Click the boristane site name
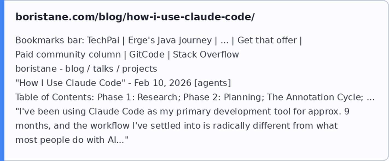The width and height of the screenshot is (389, 161). pyautogui.click(x=36, y=69)
